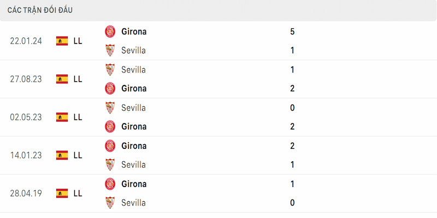Open Sevilla team link in 28.04.19 match

click(133, 203)
